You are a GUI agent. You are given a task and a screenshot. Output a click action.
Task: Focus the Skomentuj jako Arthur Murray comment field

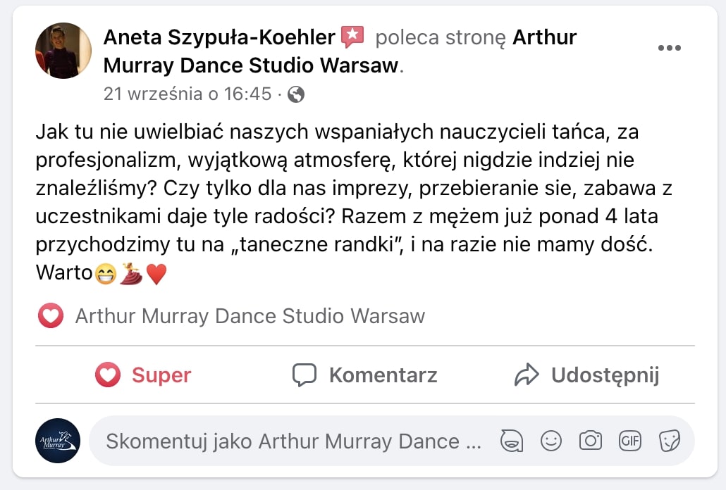293,441
